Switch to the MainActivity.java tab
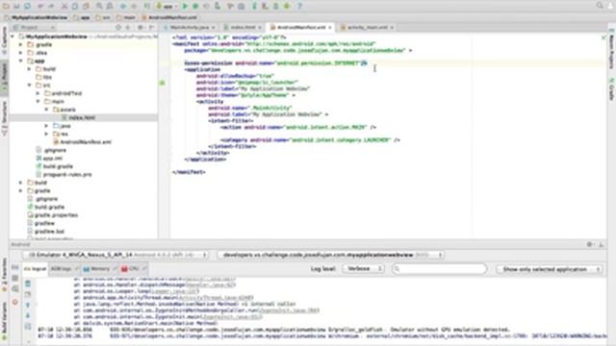Viewport: 616px width, 346px height. (x=190, y=28)
